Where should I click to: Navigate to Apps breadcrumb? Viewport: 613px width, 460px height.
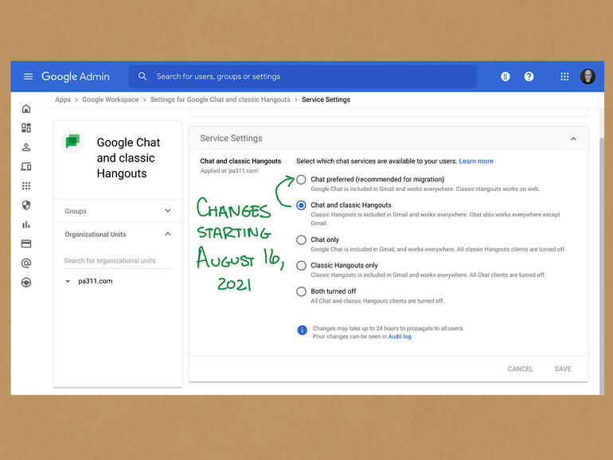tap(63, 99)
